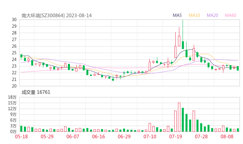Click the MA20 legend label
The image size is (243, 144).
[212, 15]
